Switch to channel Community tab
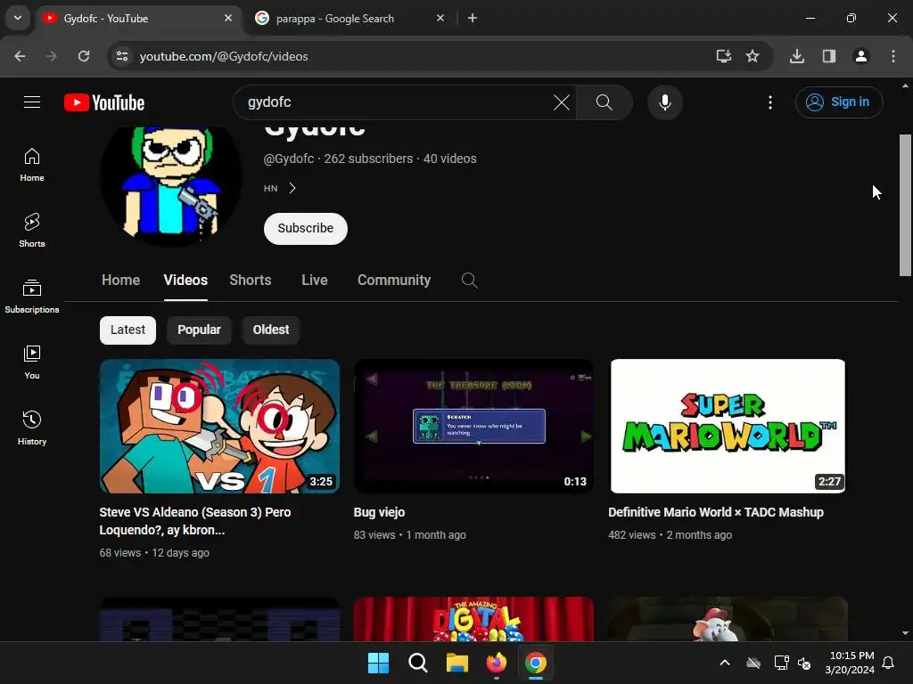This screenshot has width=913, height=684. (x=394, y=281)
